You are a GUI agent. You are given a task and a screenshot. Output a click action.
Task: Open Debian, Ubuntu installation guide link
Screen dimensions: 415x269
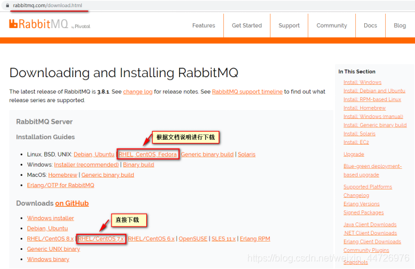[x=94, y=154]
